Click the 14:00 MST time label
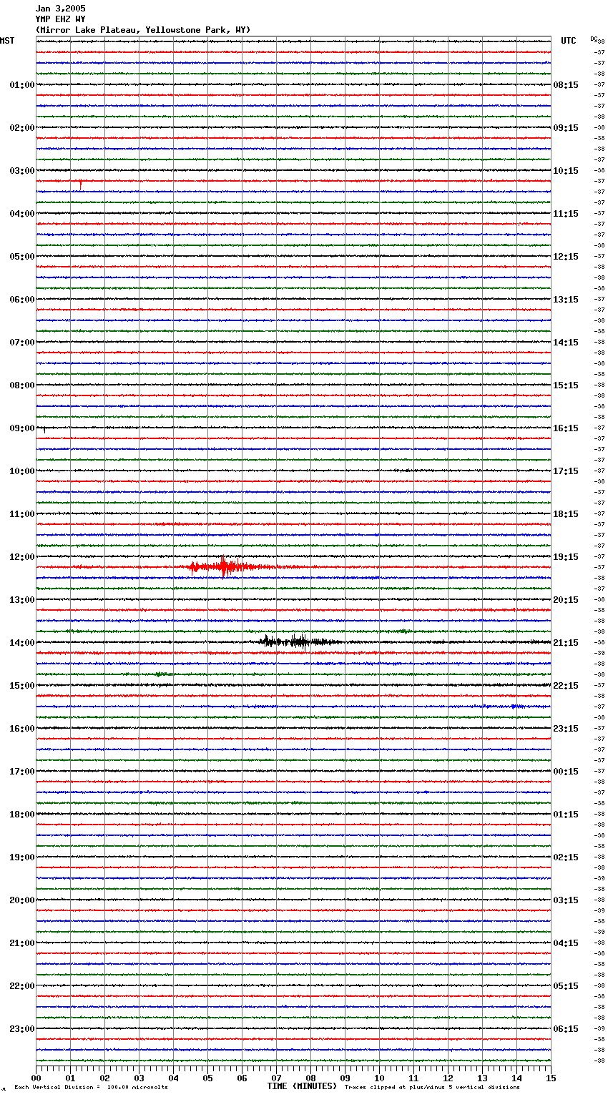The height and width of the screenshot is (1097, 608). pyautogui.click(x=21, y=643)
